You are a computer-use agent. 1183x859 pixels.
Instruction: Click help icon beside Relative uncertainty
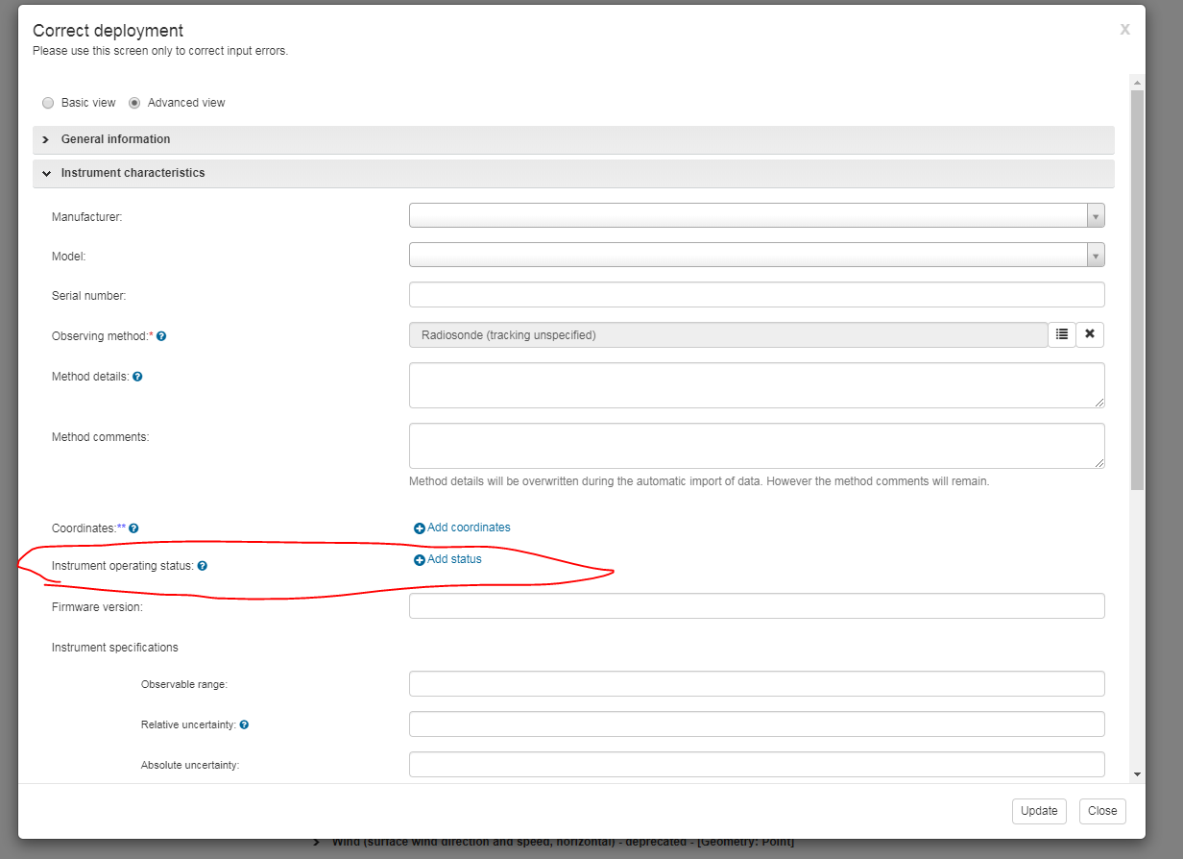pyautogui.click(x=244, y=724)
